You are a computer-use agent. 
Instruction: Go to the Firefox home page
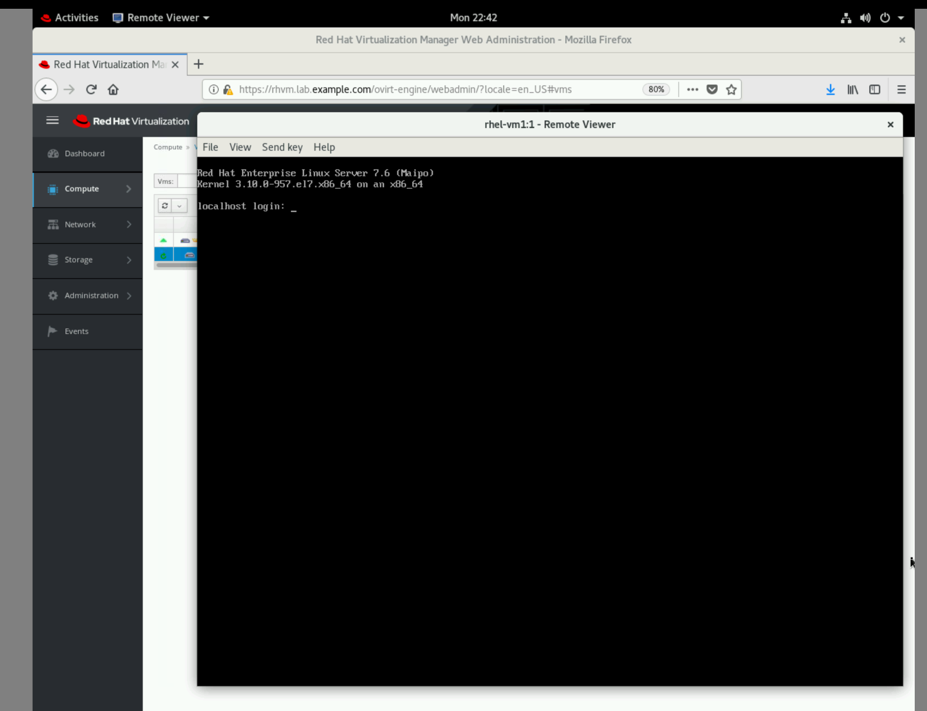pyautogui.click(x=113, y=89)
